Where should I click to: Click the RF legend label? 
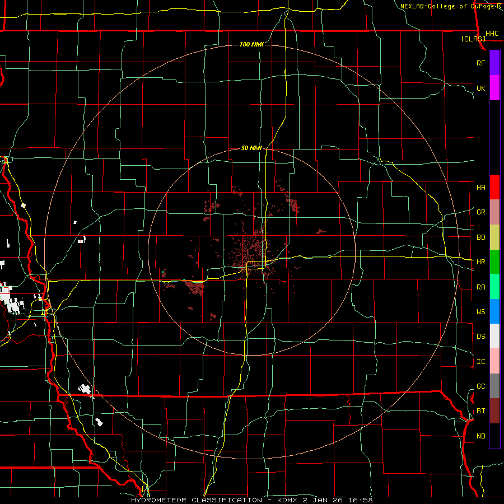click(480, 63)
